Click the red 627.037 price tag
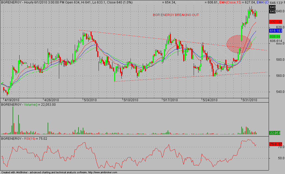The height and width of the screenshot is (174, 285). coord(276,22)
